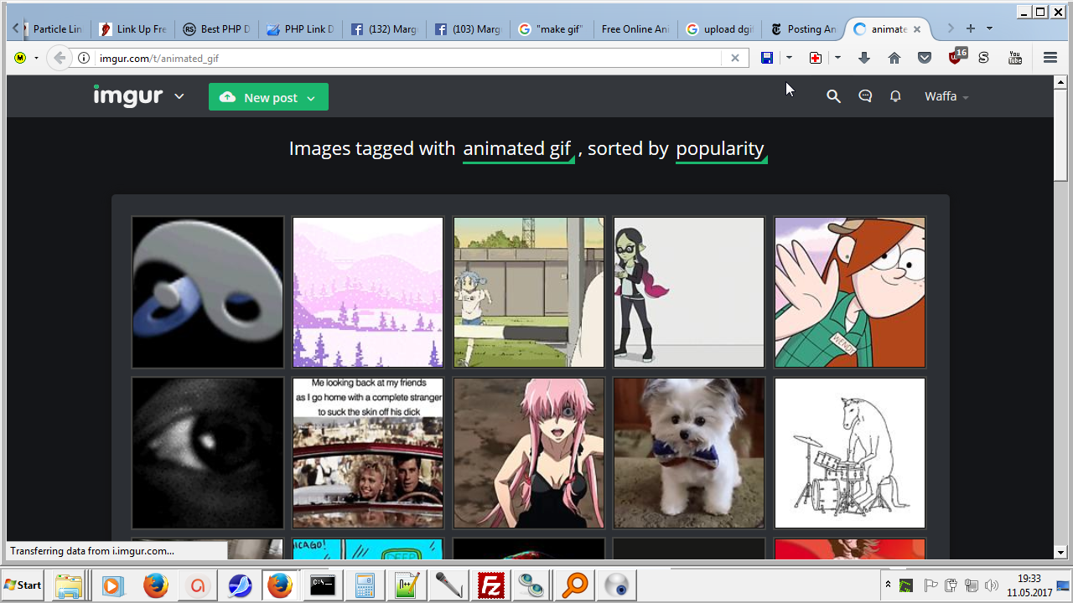Click the taskbar clock showing 19:33
This screenshot has height=603, width=1073.
1029,585
